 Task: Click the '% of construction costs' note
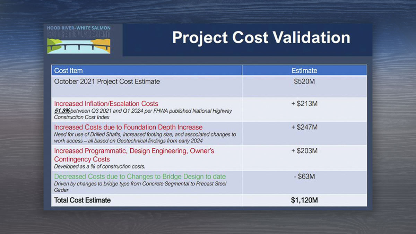(99, 166)
